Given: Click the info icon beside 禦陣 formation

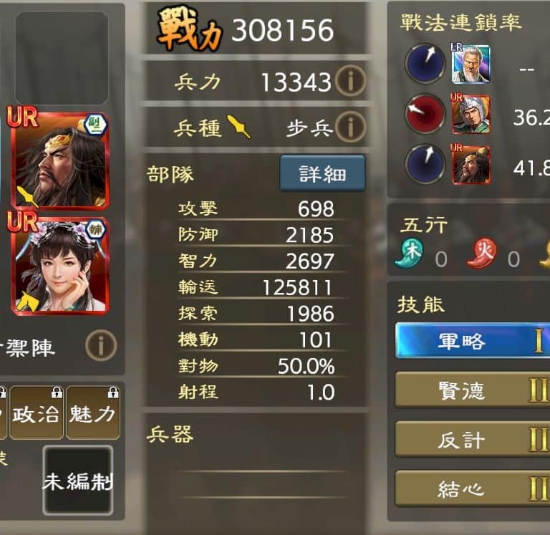Looking at the screenshot, I should [101, 345].
